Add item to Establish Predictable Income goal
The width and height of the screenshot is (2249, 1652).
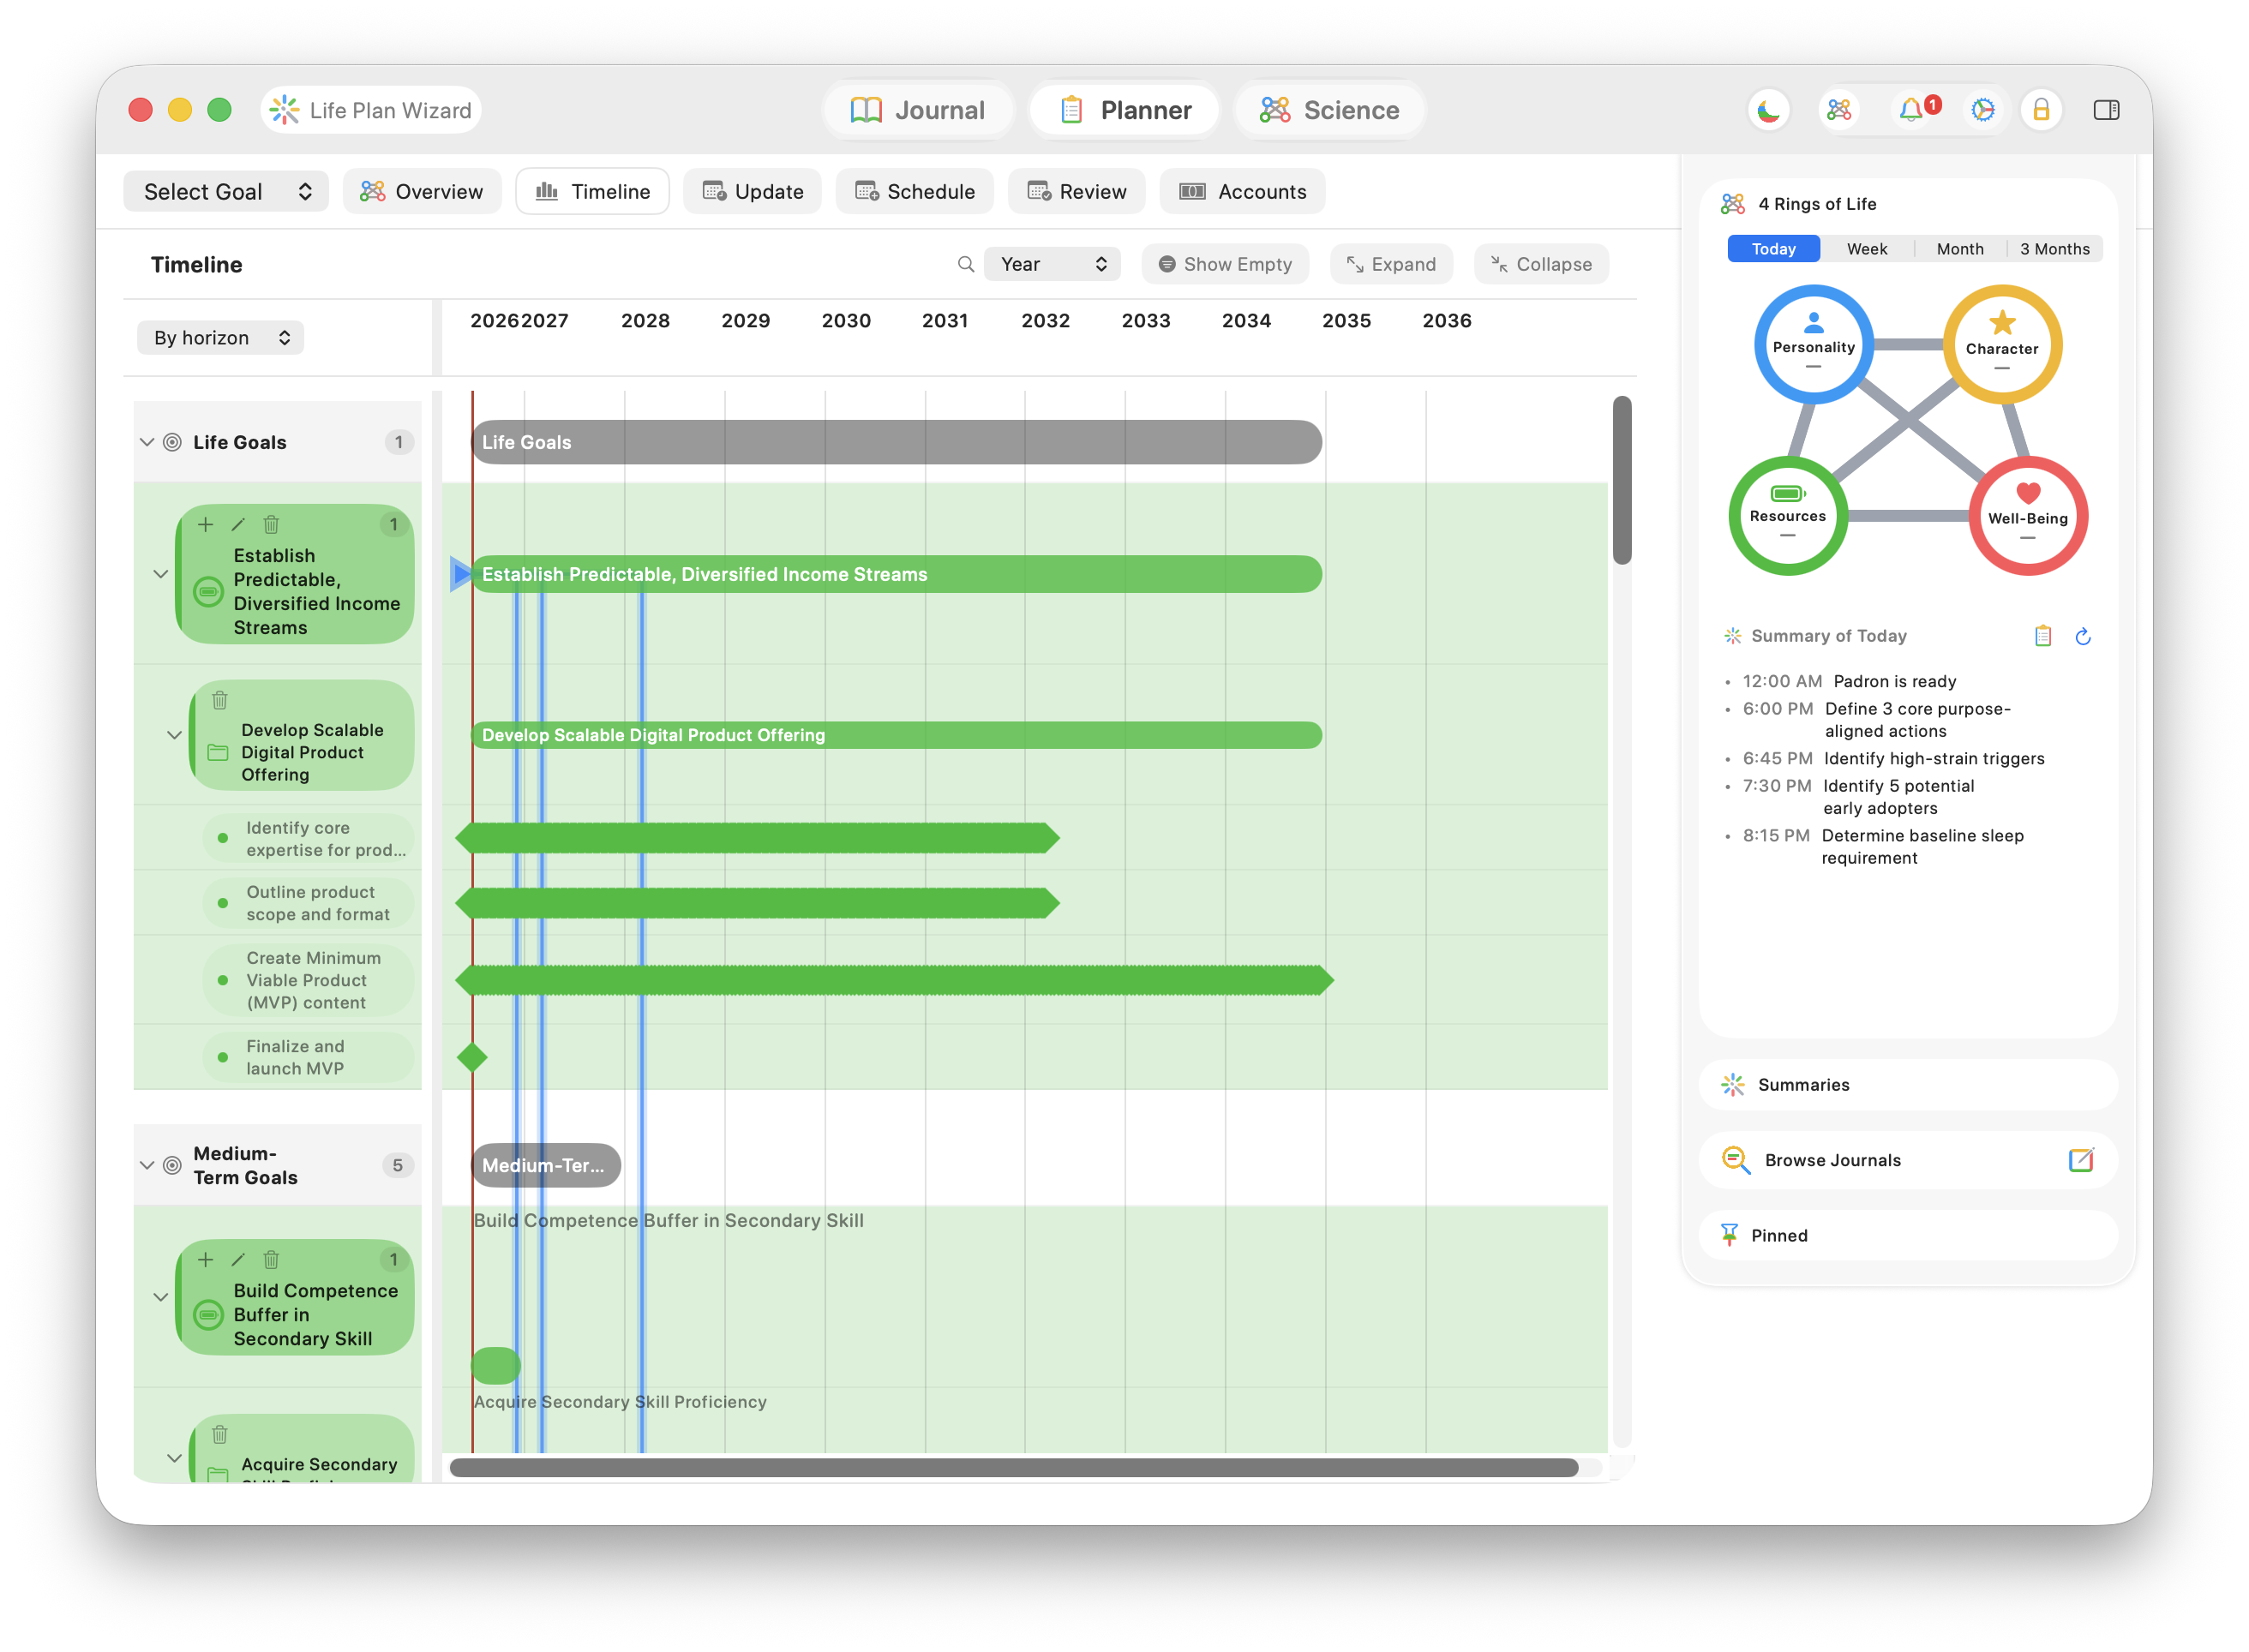(205, 524)
